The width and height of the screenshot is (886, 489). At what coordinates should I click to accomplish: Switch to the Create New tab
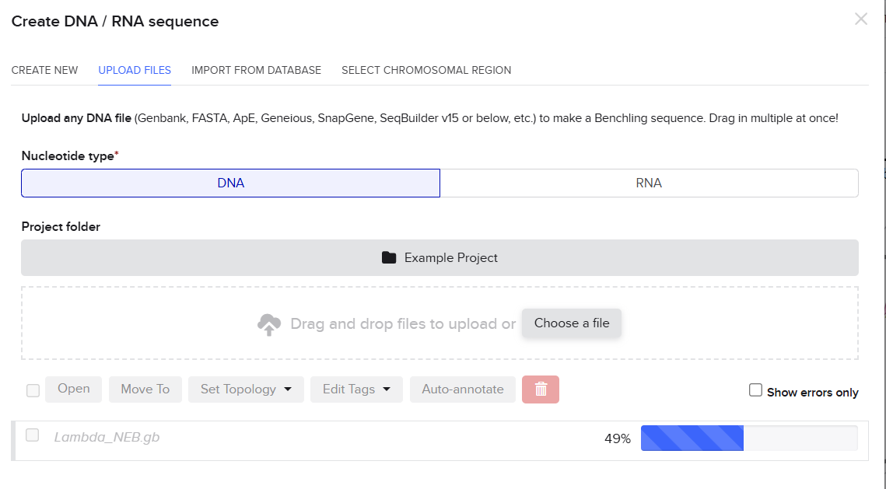(44, 70)
